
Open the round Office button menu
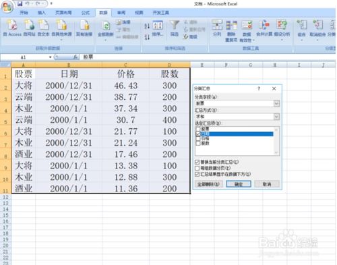point(7,7)
